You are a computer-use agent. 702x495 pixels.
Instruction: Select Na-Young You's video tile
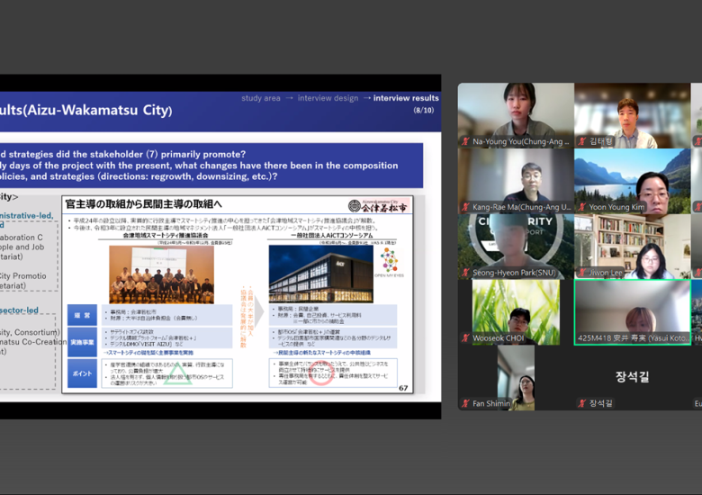pos(516,115)
